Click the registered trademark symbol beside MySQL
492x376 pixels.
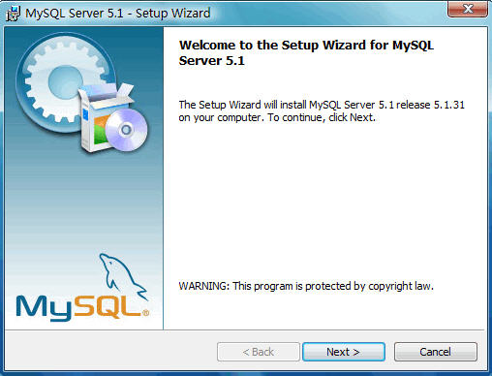145,312
